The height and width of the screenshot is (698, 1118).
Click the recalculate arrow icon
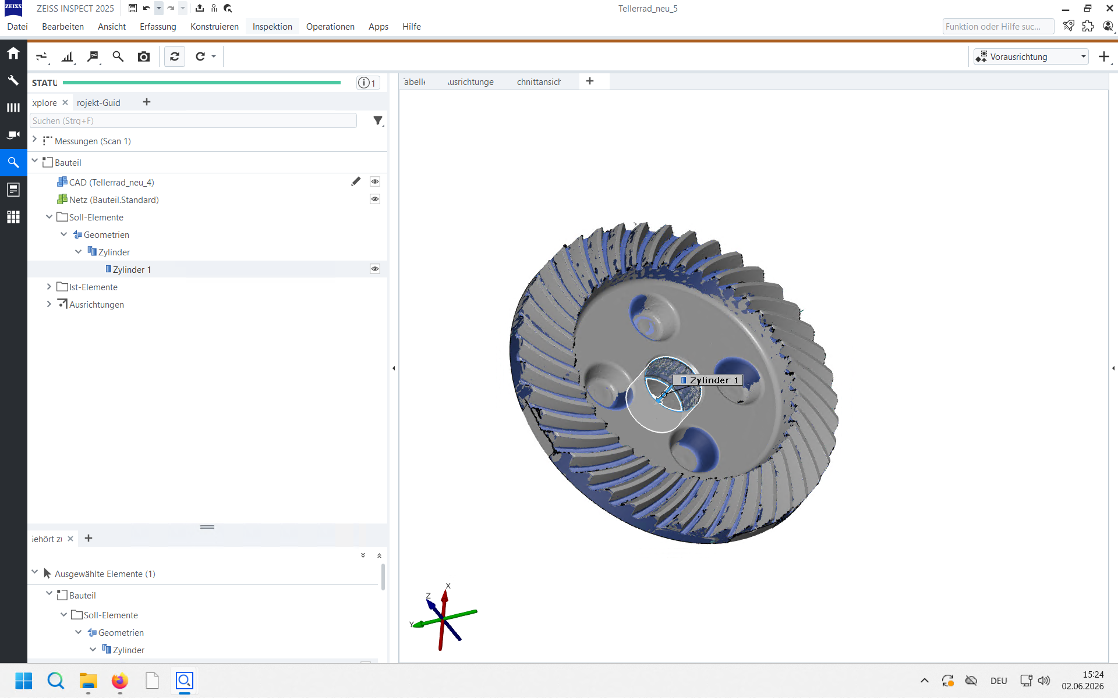200,56
